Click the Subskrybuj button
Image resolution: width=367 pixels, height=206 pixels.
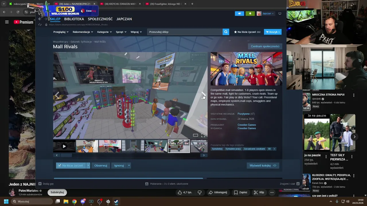[x=57, y=192]
